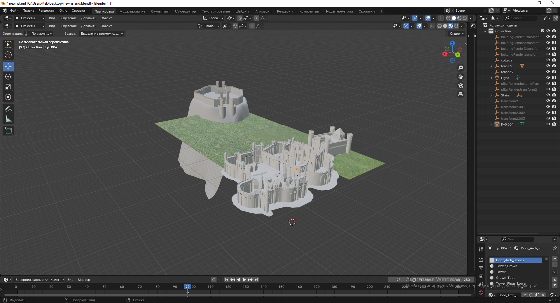560x303 pixels.
Task: Activate the 3D Cursor tool
Action: (8, 55)
